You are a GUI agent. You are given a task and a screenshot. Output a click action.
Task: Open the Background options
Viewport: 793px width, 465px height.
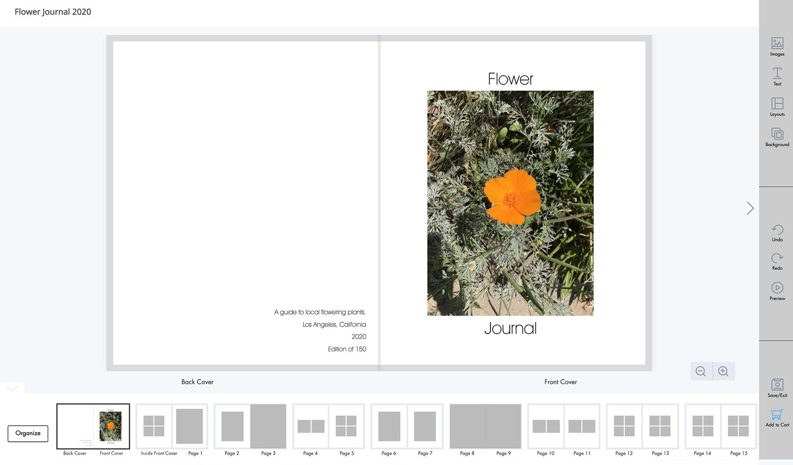tap(777, 137)
